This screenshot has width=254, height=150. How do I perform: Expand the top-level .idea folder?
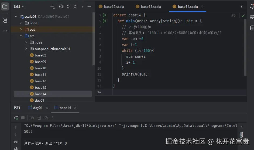21,23
